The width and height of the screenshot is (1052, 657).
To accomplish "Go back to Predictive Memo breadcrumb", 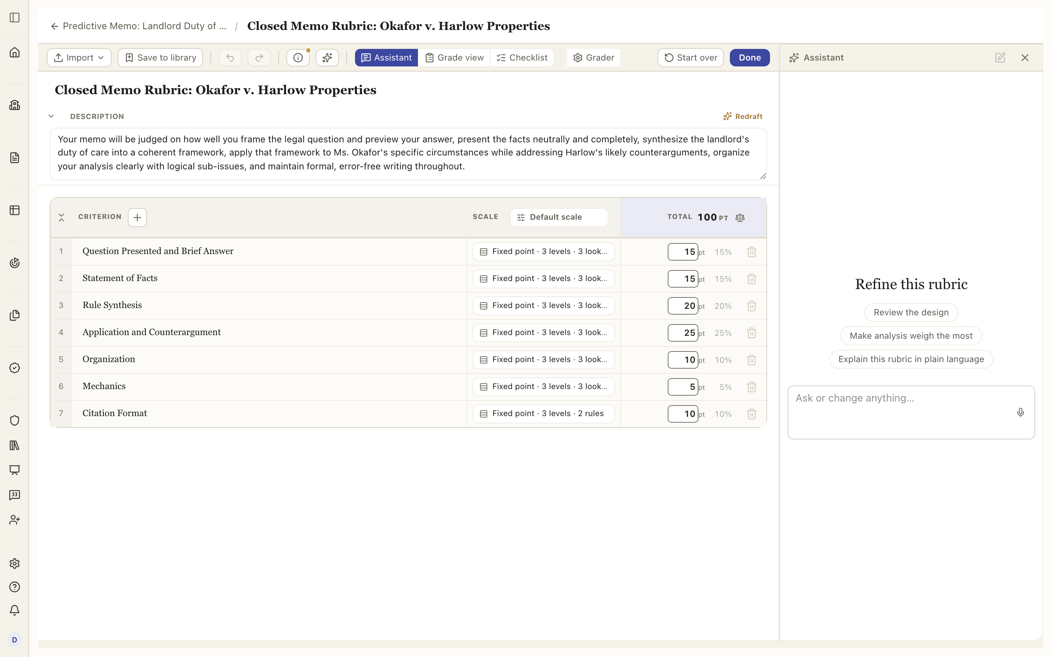I will [x=139, y=26].
